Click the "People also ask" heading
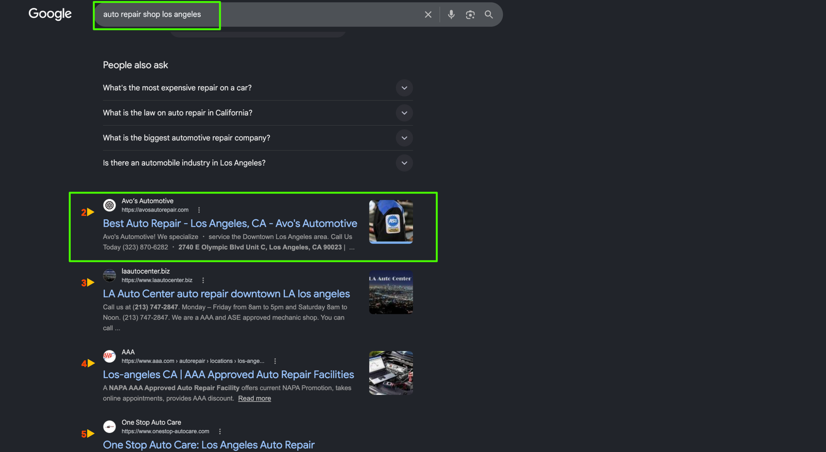 tap(135, 65)
